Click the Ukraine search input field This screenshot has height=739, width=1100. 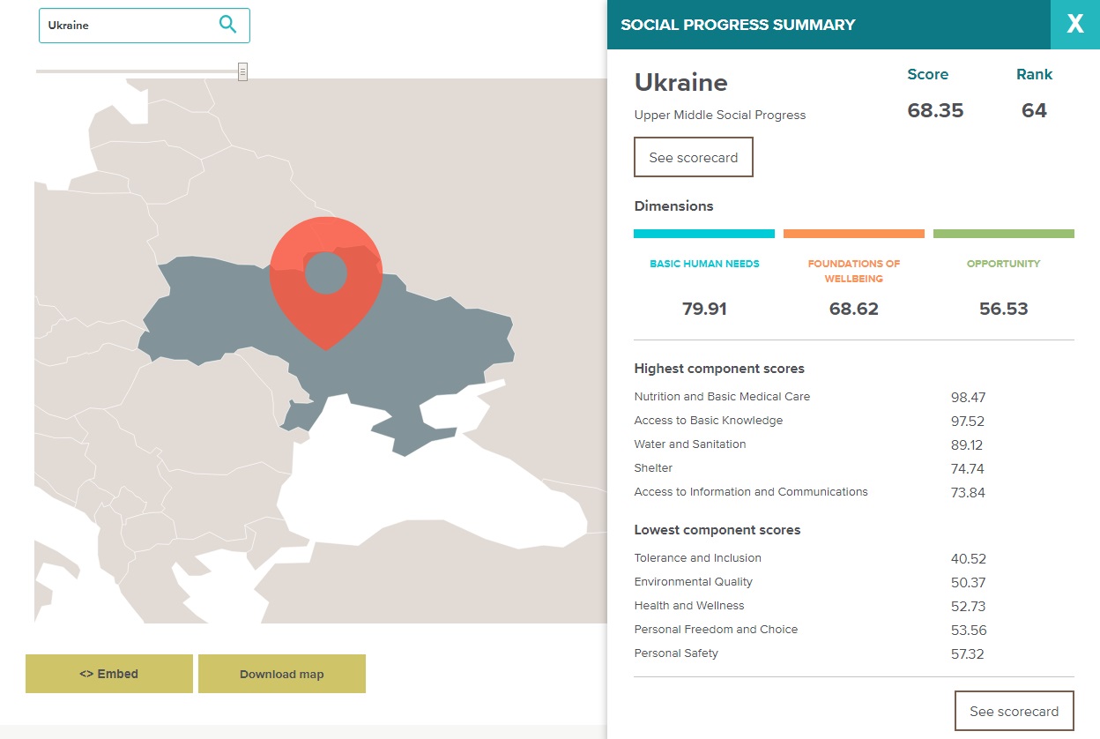[128, 26]
